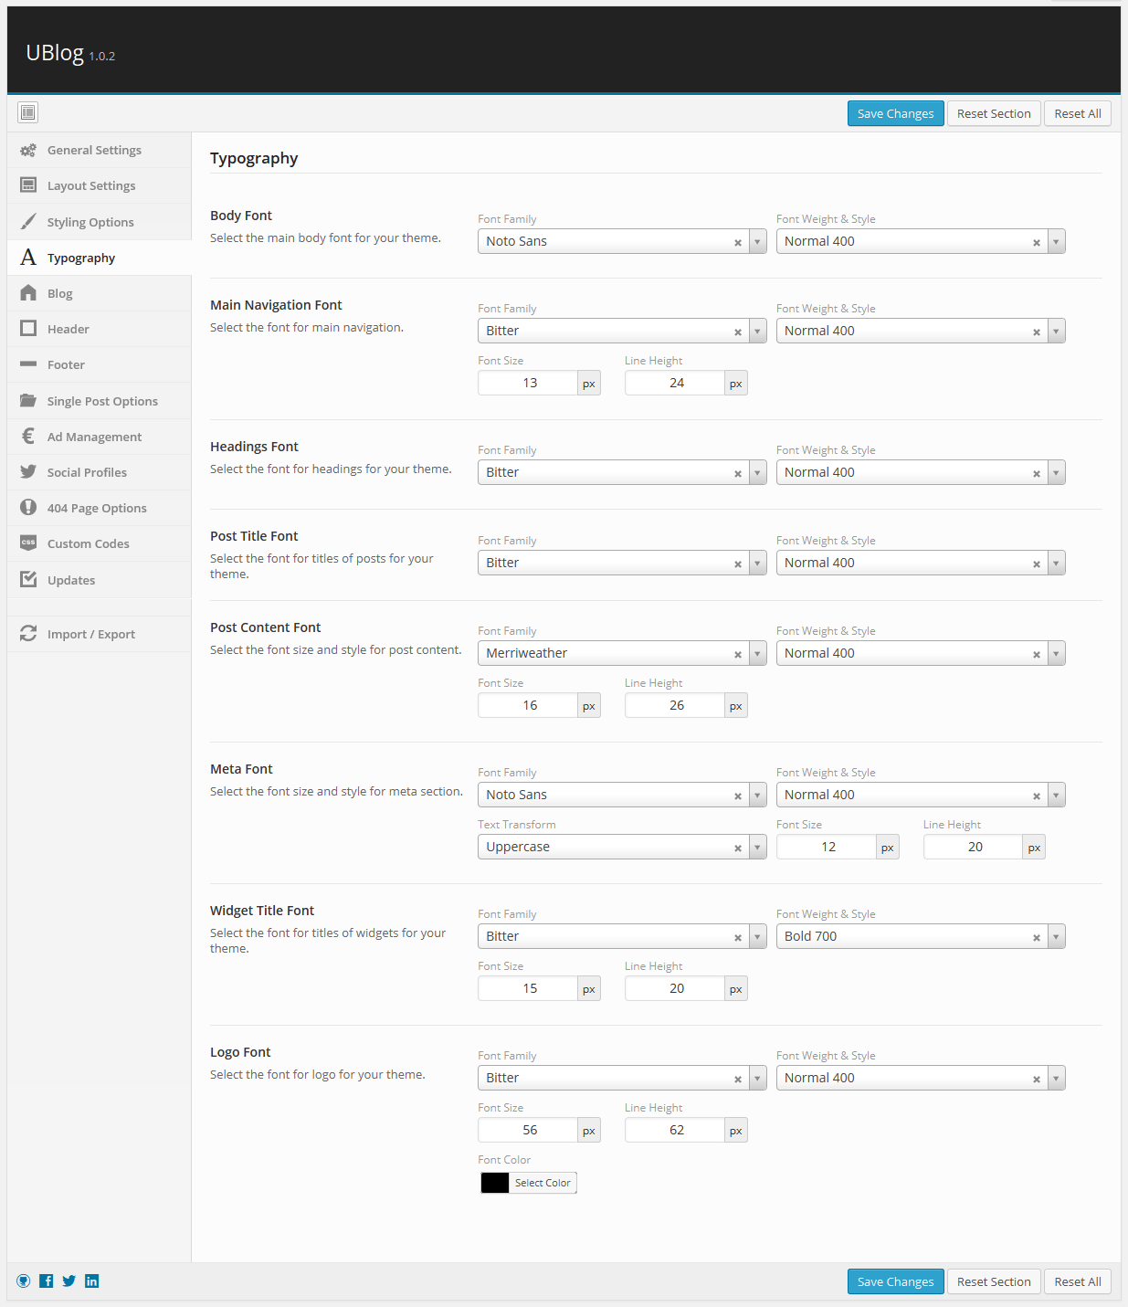
Task: Expand Meta Font Text Transform dropdown
Action: pos(757,847)
